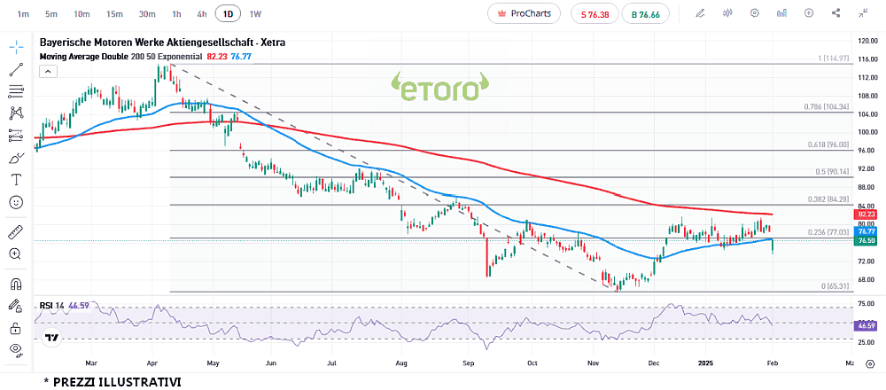The width and height of the screenshot is (886, 390).
Task: Open the ProCharts button
Action: point(524,13)
